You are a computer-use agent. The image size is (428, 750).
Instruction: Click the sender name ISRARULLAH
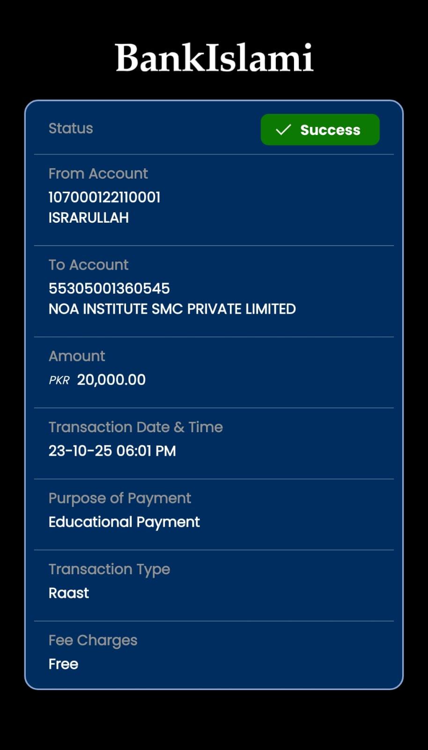point(89,218)
